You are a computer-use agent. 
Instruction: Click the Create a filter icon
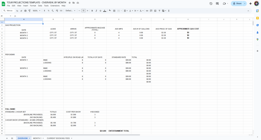coord(159,11)
